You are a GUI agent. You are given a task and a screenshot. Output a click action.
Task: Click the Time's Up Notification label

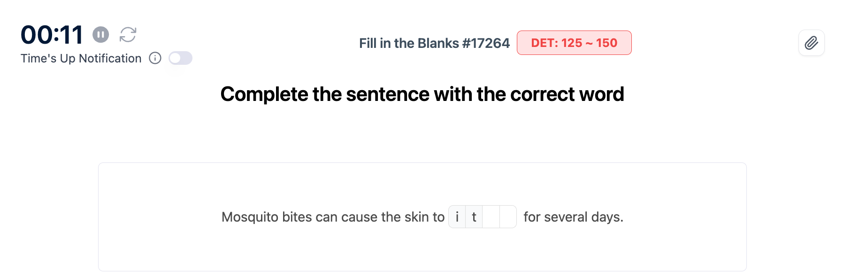pyautogui.click(x=81, y=58)
